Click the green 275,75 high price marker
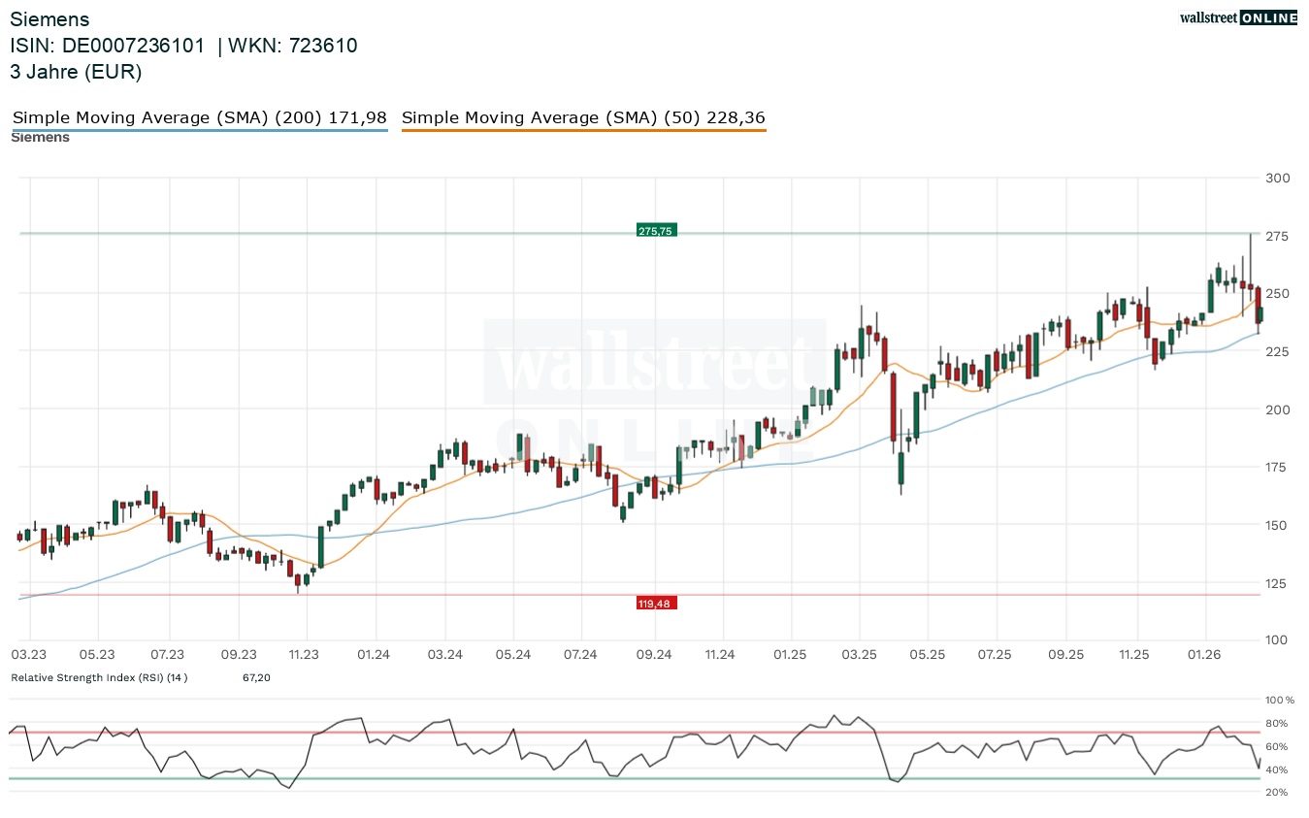The width and height of the screenshot is (1309, 818). coord(656,231)
